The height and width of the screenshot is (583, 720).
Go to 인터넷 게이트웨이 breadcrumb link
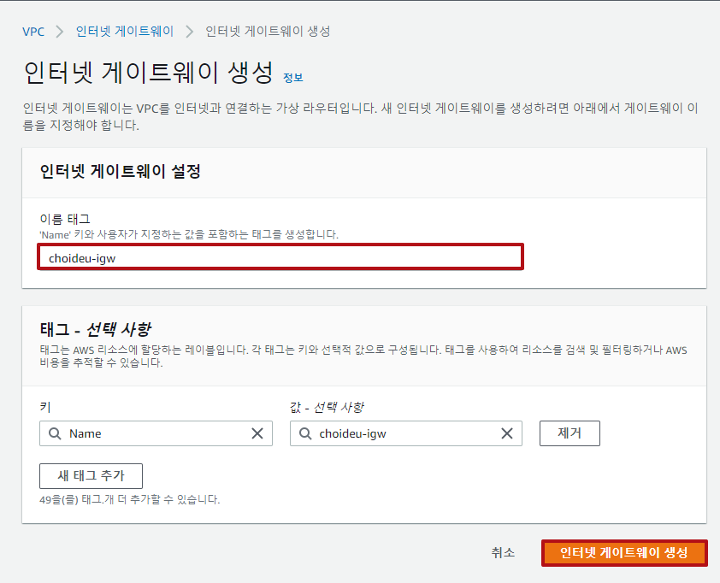(x=125, y=32)
